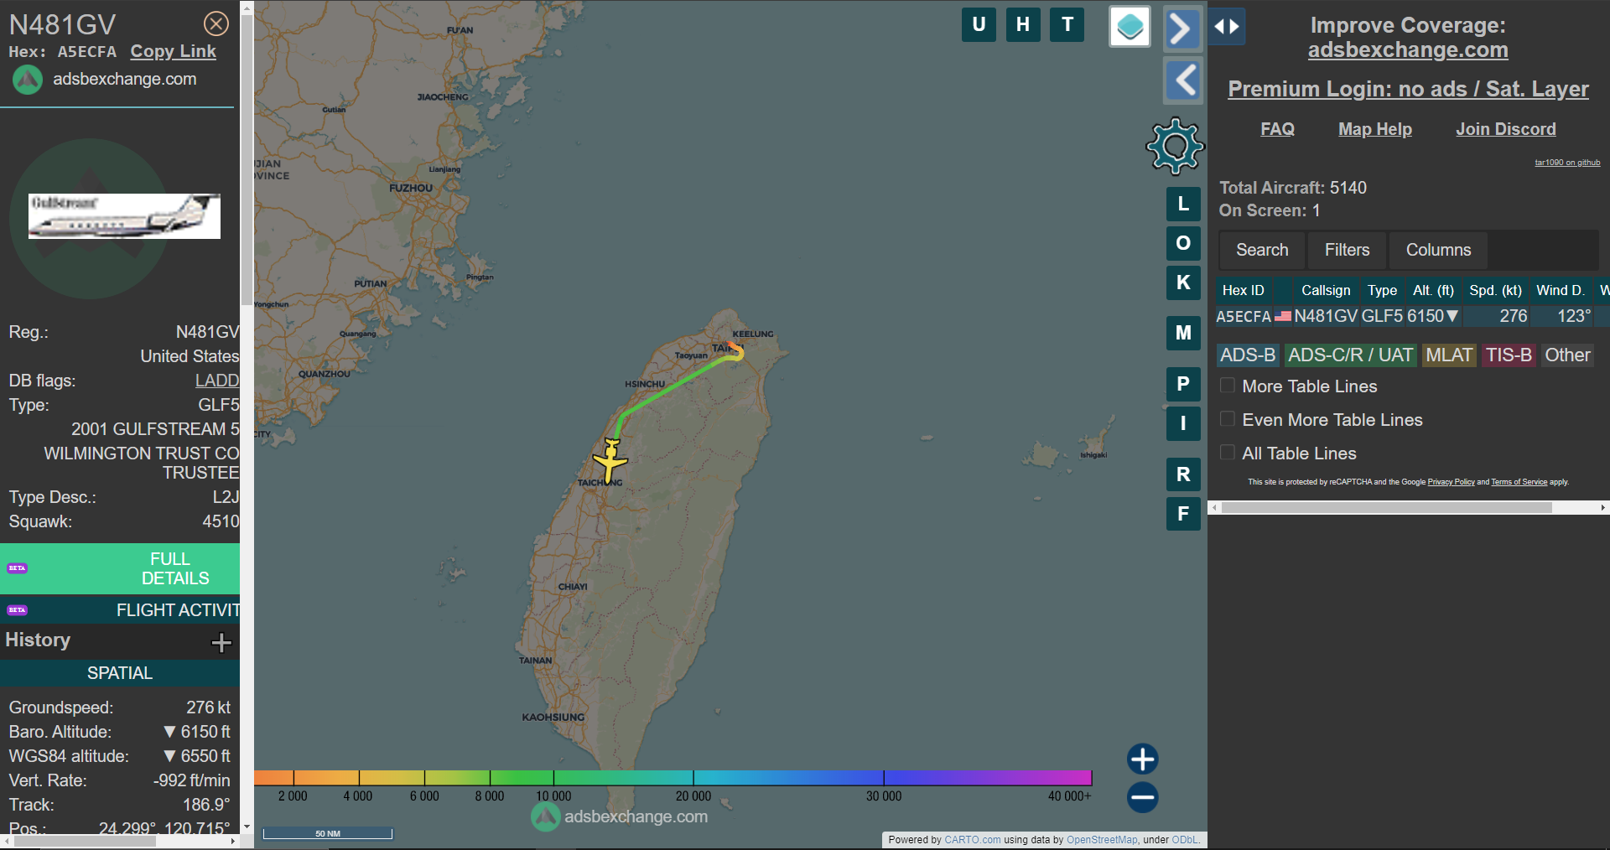Enable More Table Lines checkbox
1610x850 pixels.
(x=1228, y=386)
